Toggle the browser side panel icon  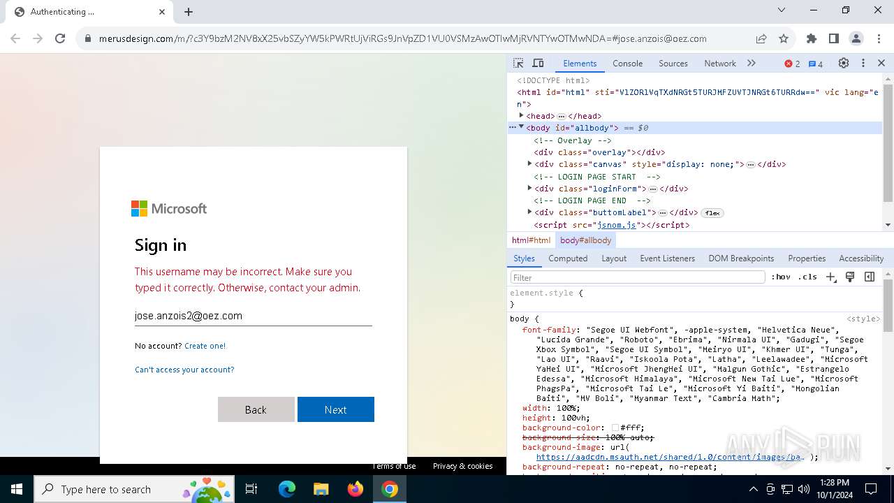pos(834,38)
